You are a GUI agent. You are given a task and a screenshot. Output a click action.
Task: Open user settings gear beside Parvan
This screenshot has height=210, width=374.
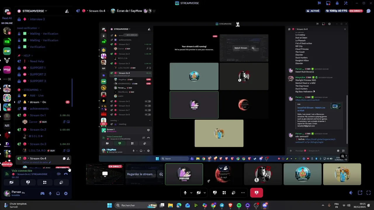[66, 193]
